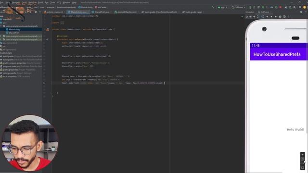This screenshot has width=308, height=173.
Task: Click MainActivity in the breadcrumb bar
Action: tap(86, 7)
